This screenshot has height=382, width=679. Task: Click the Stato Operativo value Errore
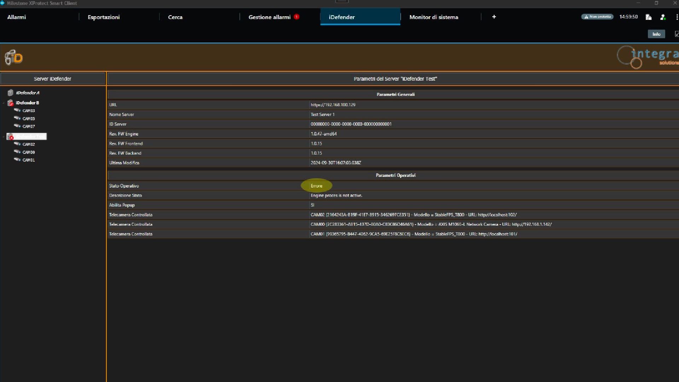[317, 186]
